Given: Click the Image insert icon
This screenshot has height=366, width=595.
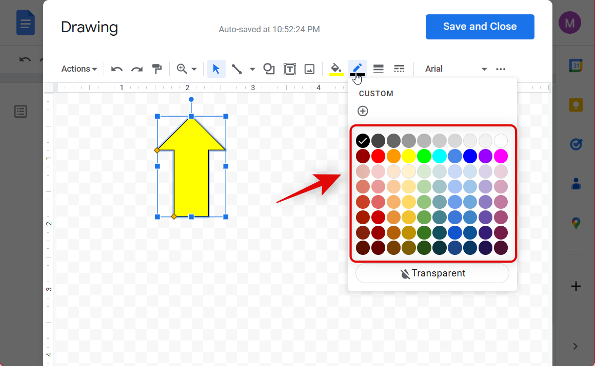Looking at the screenshot, I should pos(310,69).
